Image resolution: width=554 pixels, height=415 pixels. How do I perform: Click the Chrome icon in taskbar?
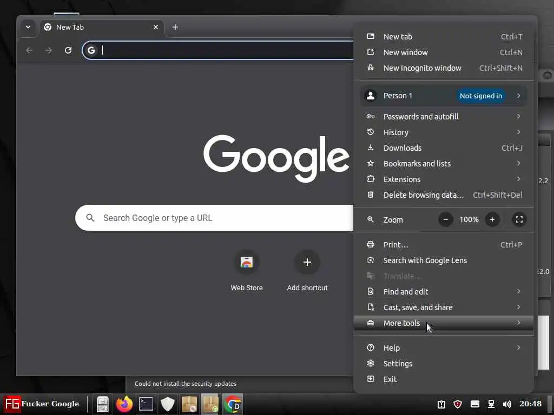(x=233, y=404)
